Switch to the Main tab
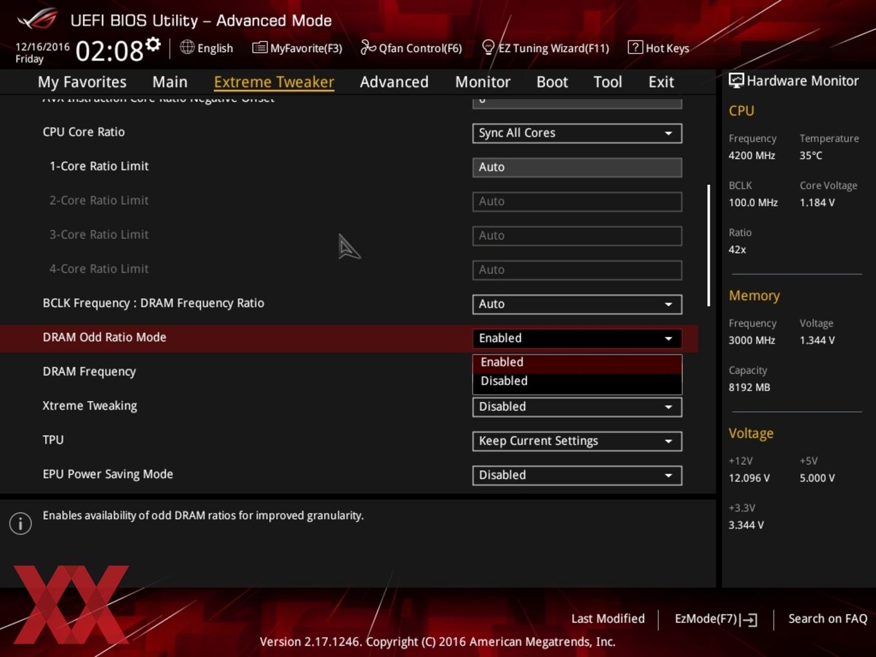This screenshot has width=876, height=657. [170, 82]
